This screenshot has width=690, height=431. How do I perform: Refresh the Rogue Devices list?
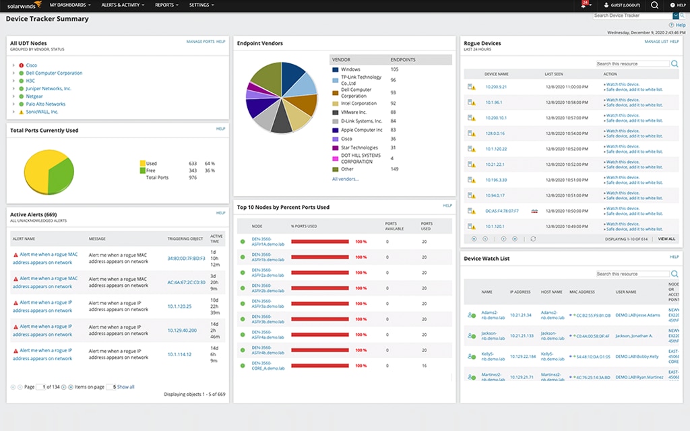[x=532, y=238]
